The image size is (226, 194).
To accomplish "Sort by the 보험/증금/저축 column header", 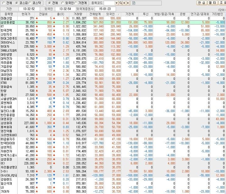I will point(164,14).
